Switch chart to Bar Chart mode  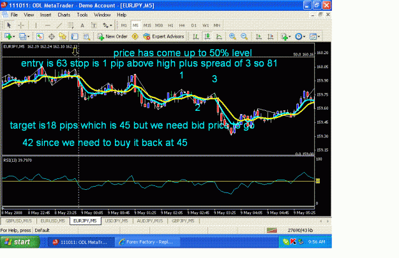pyautogui.click(x=196, y=36)
